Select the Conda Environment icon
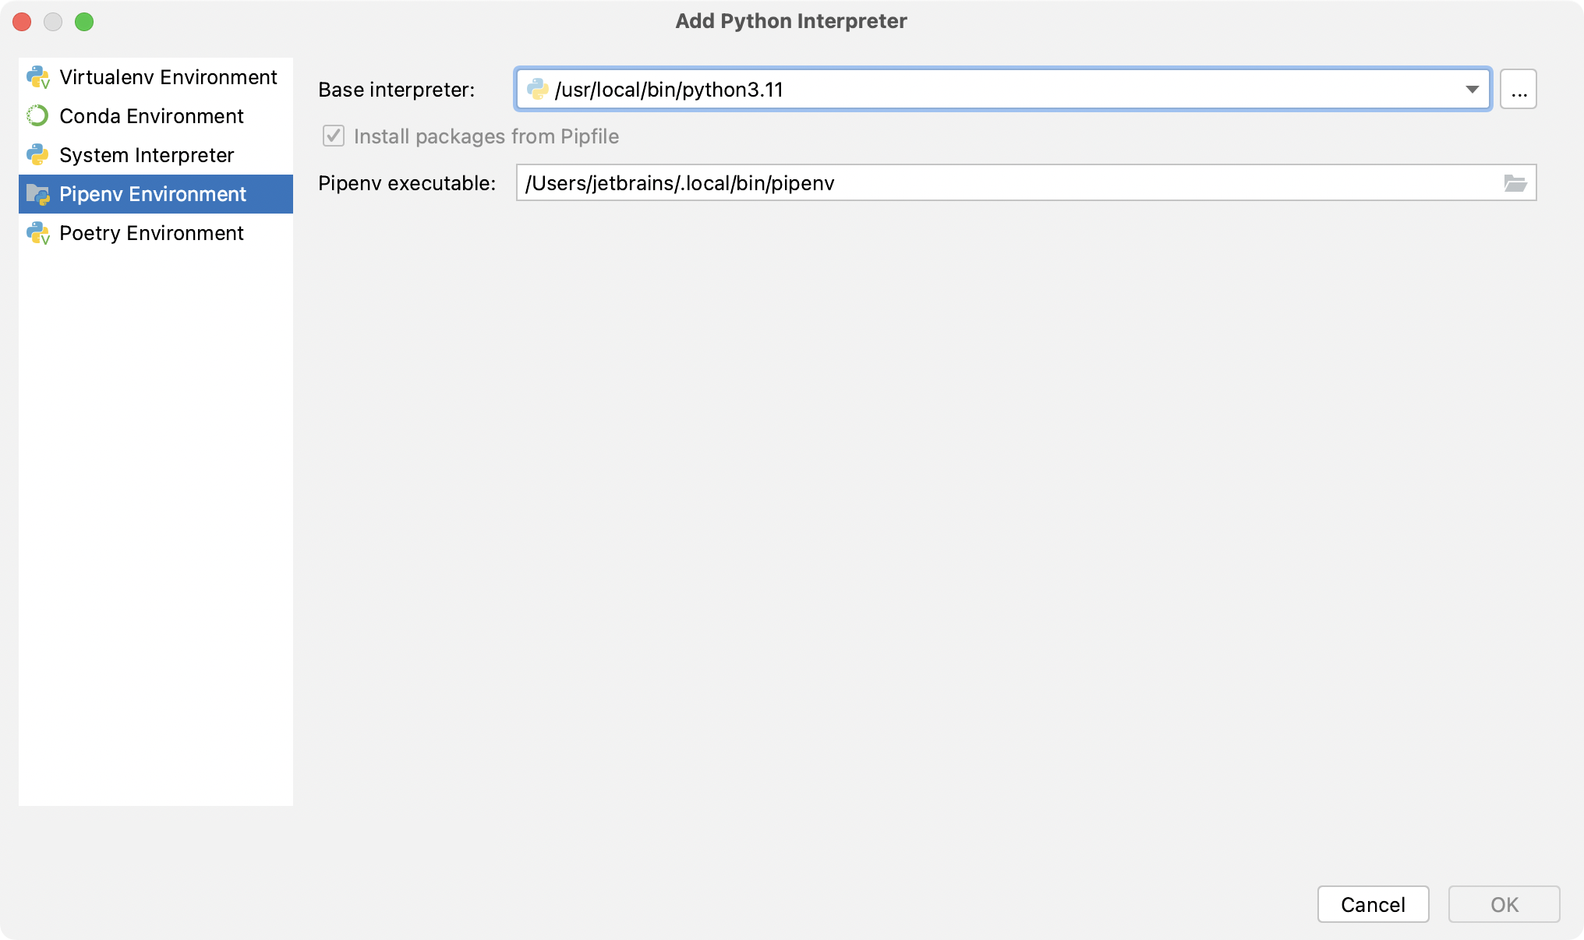 click(41, 115)
